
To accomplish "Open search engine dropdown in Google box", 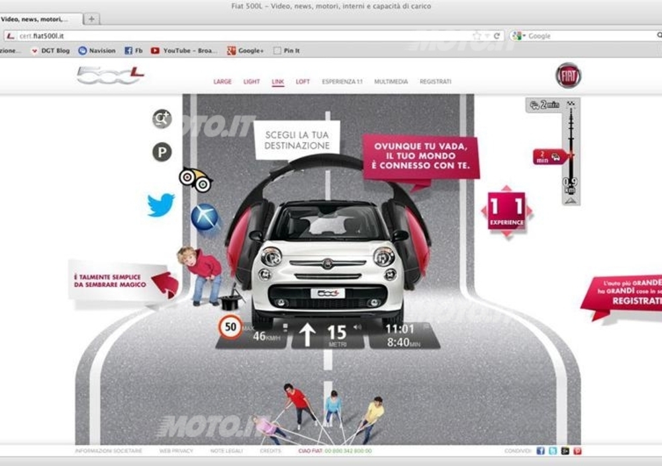I will click(x=519, y=36).
